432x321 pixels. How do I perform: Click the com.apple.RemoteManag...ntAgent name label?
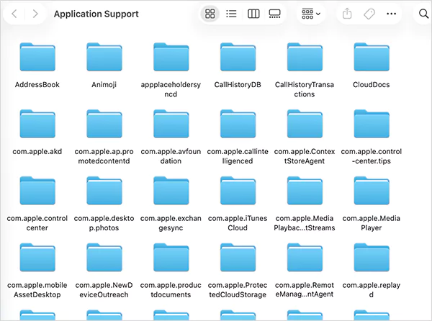click(x=305, y=290)
